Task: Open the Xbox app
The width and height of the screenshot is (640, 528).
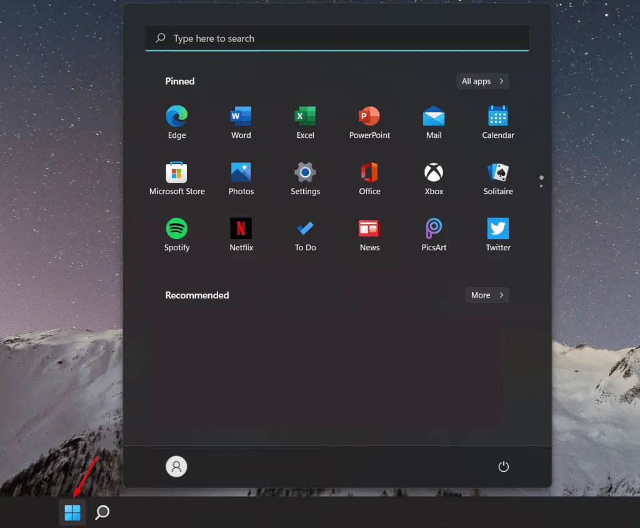Action: 434,178
